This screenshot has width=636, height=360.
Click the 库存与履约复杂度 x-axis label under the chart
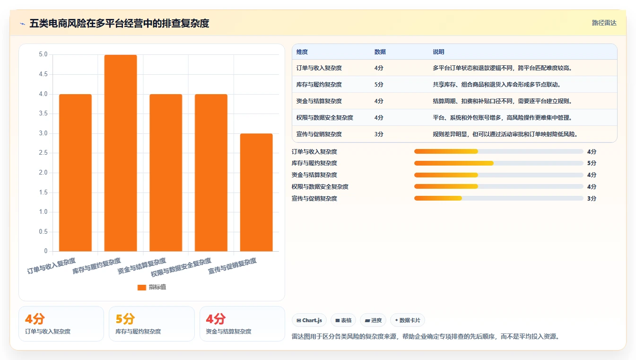(97, 266)
